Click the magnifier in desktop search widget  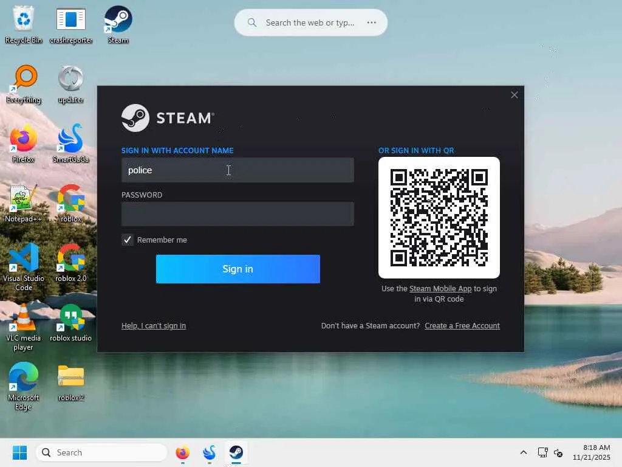point(252,22)
